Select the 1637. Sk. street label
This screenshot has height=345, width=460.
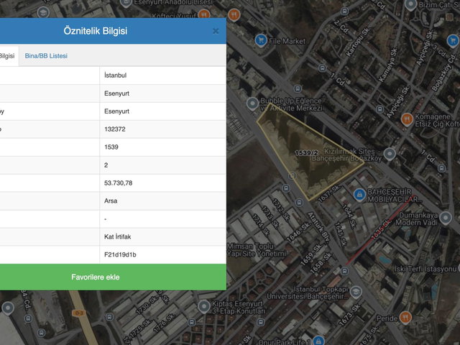[329, 193]
